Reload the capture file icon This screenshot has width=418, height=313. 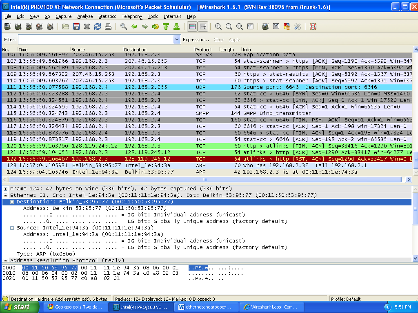point(98,26)
